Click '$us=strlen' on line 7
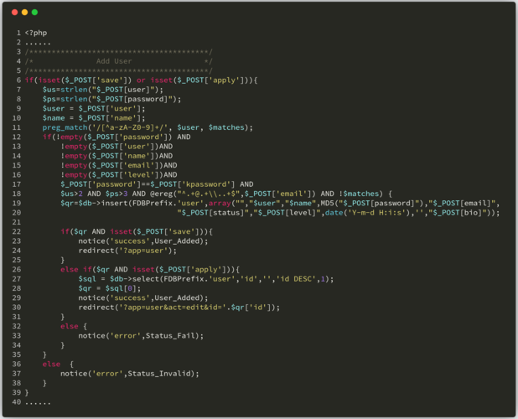The width and height of the screenshot is (518, 419). click(x=65, y=90)
